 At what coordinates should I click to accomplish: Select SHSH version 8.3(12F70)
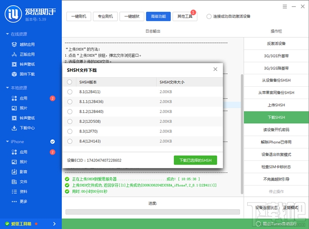[x=70, y=131]
